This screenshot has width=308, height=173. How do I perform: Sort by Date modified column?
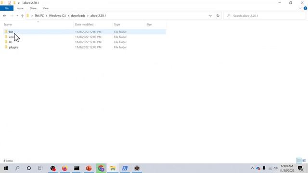click(x=84, y=25)
